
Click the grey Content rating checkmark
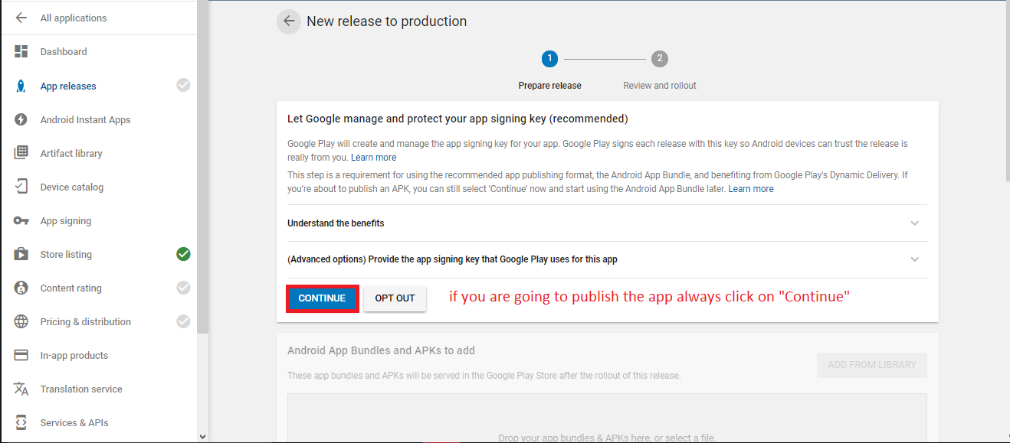[183, 288]
